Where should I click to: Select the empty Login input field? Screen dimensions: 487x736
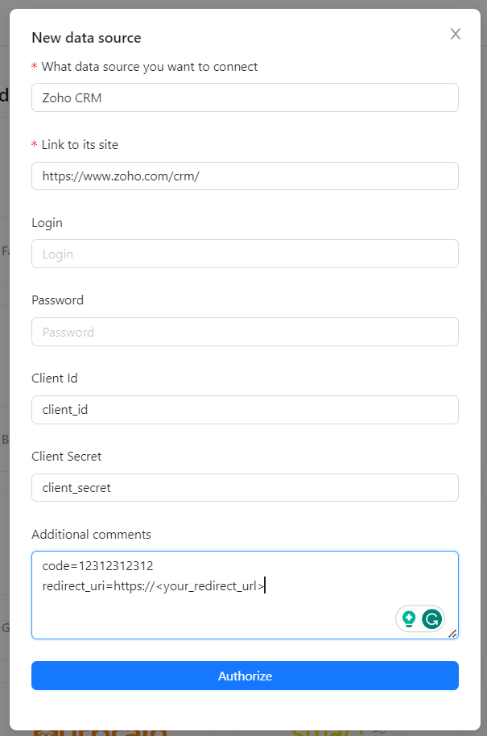(x=245, y=254)
